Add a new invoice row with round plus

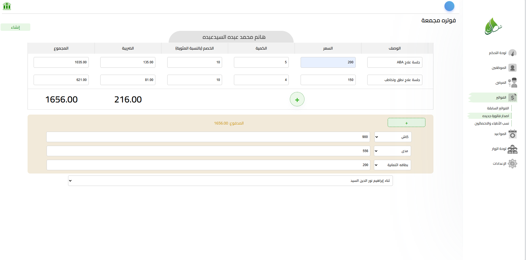click(x=297, y=99)
